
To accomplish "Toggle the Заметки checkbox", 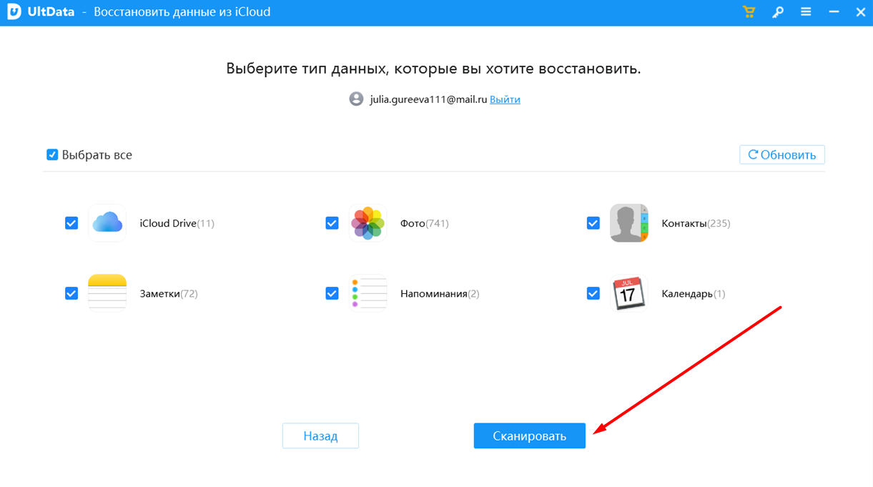I will [x=71, y=293].
